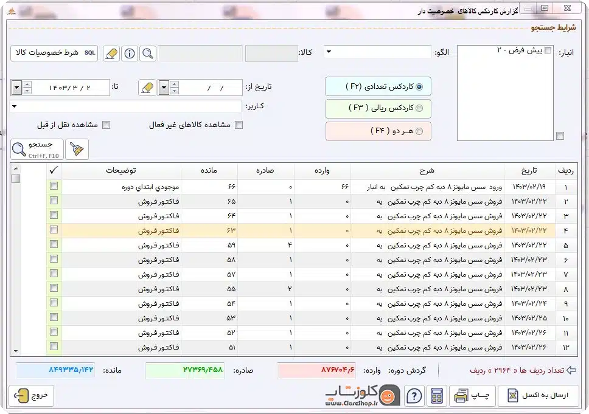The height and width of the screenshot is (414, 589).
Task: Open the تاریخ از date picker dropdown arrow
Action: [164, 88]
